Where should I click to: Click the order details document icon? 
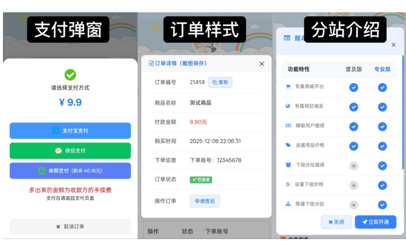pyautogui.click(x=151, y=63)
